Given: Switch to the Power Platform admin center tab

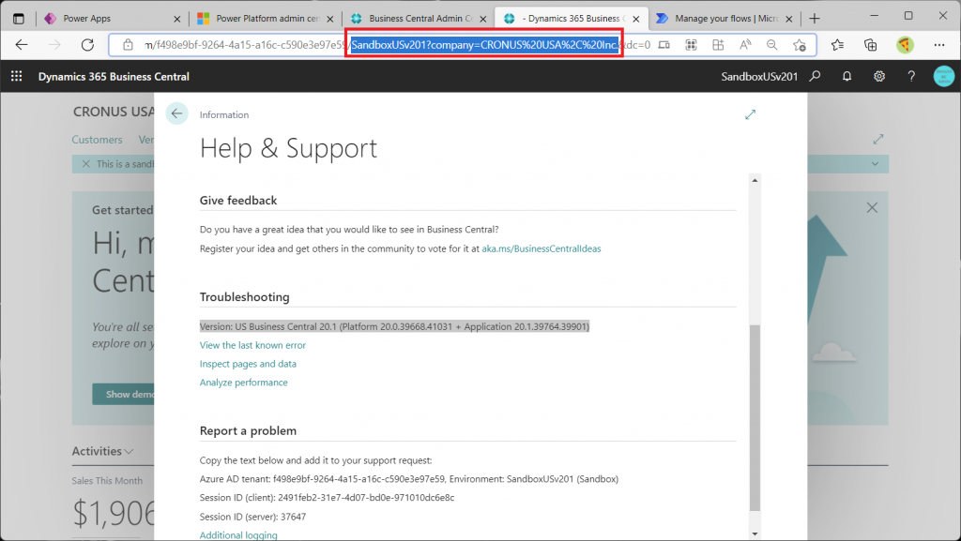Looking at the screenshot, I should tap(265, 19).
